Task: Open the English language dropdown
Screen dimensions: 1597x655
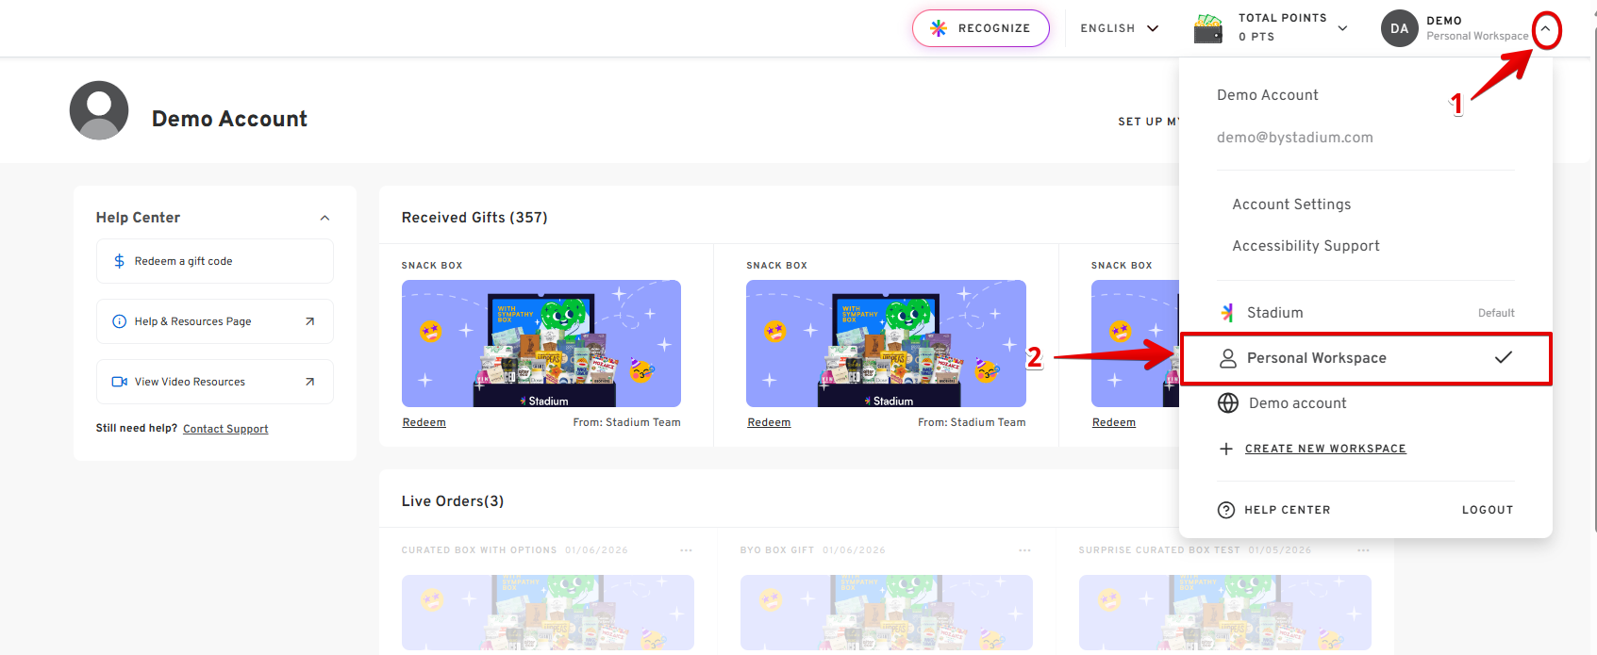Action: tap(1119, 28)
